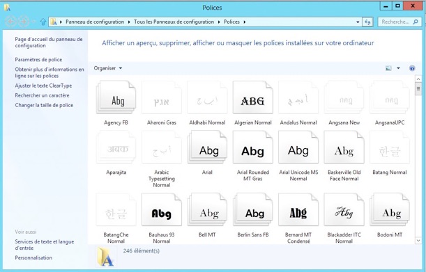Click the up arrow navigation icon

click(43, 22)
